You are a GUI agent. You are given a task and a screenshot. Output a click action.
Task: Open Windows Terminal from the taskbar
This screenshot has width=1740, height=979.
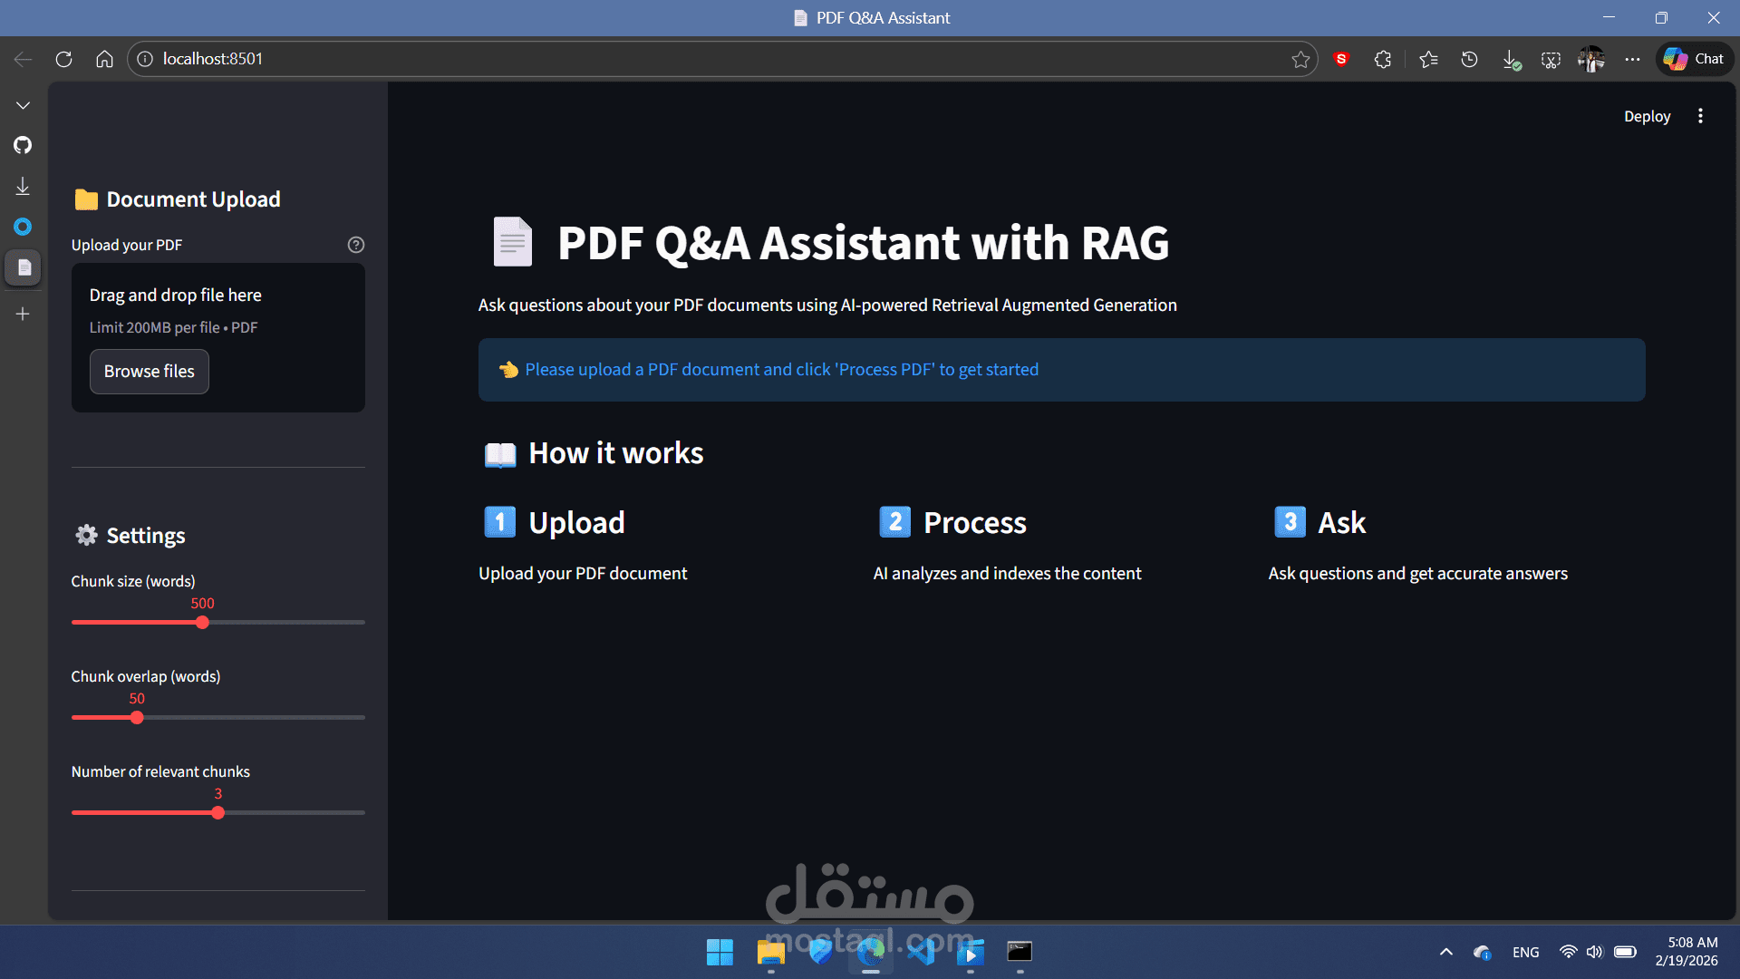1020,953
